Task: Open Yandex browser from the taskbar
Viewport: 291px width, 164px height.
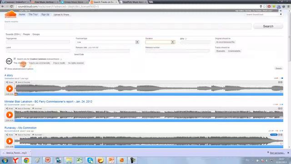Action: [x=16, y=160]
